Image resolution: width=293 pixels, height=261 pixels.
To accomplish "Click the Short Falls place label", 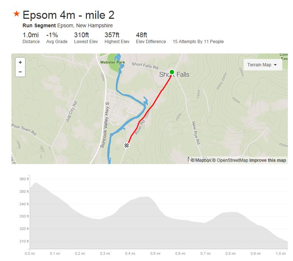I will pyautogui.click(x=174, y=75).
